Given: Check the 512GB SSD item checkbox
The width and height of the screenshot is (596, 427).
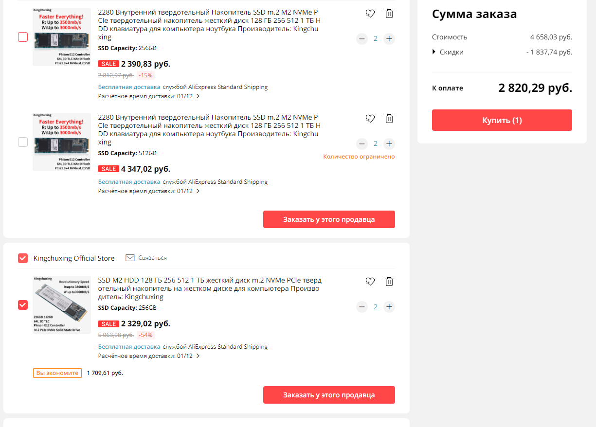Looking at the screenshot, I should coord(23,142).
